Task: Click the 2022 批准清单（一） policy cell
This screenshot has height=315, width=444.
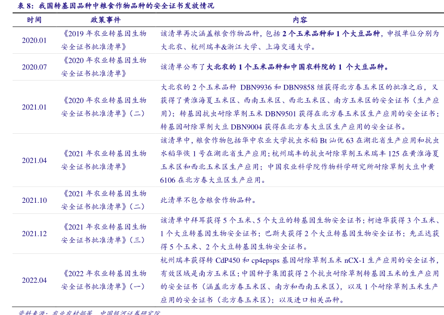Action: click(x=104, y=280)
